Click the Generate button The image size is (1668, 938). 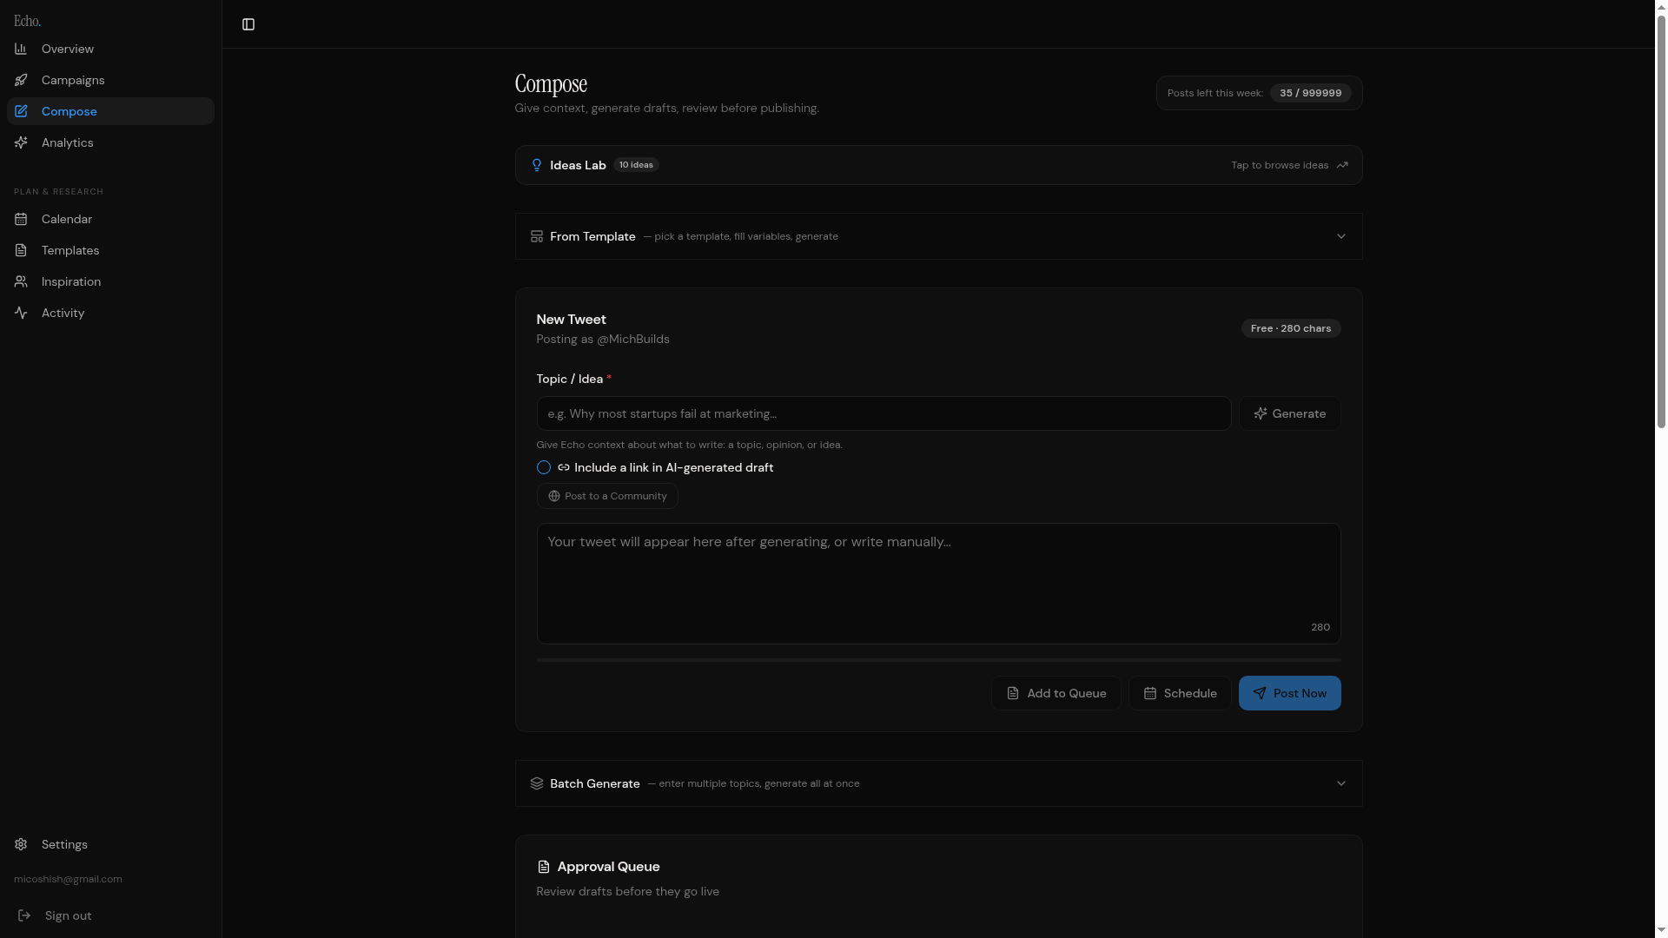tap(1289, 413)
